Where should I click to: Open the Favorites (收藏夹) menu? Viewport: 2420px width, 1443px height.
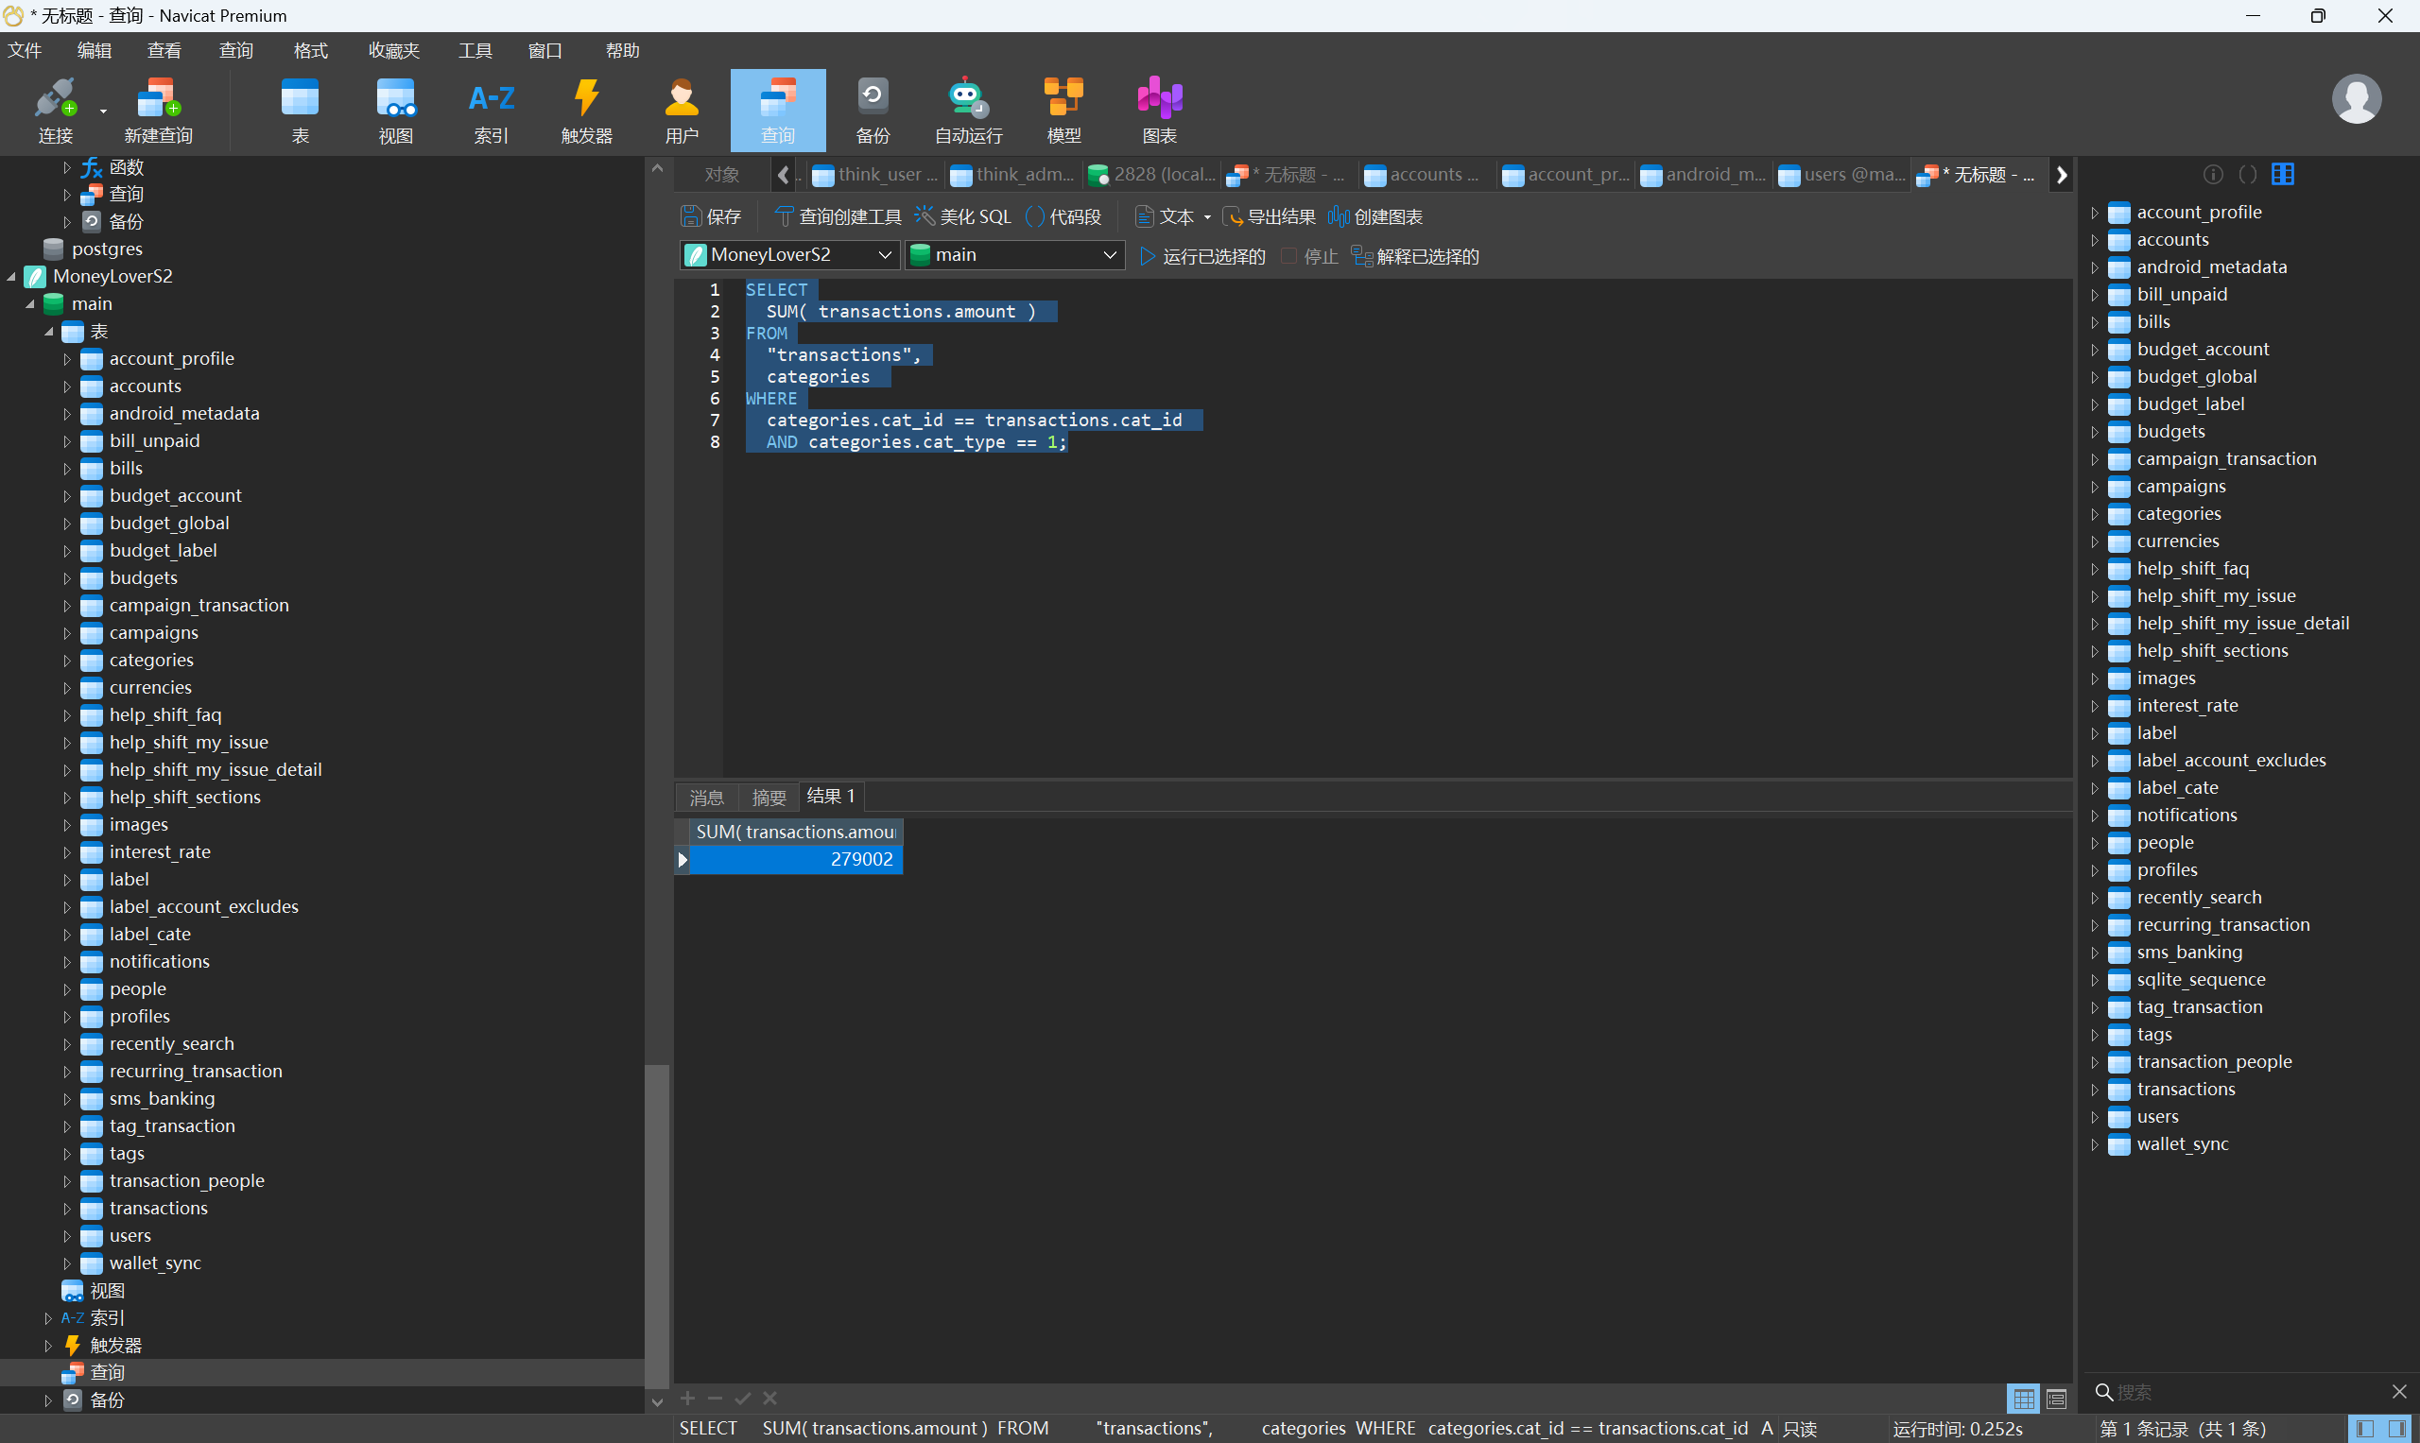click(393, 51)
